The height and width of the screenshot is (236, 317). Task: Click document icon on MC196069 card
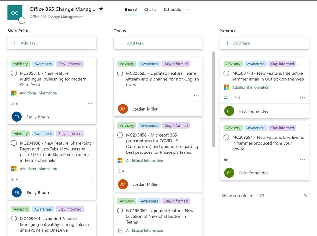(120, 230)
